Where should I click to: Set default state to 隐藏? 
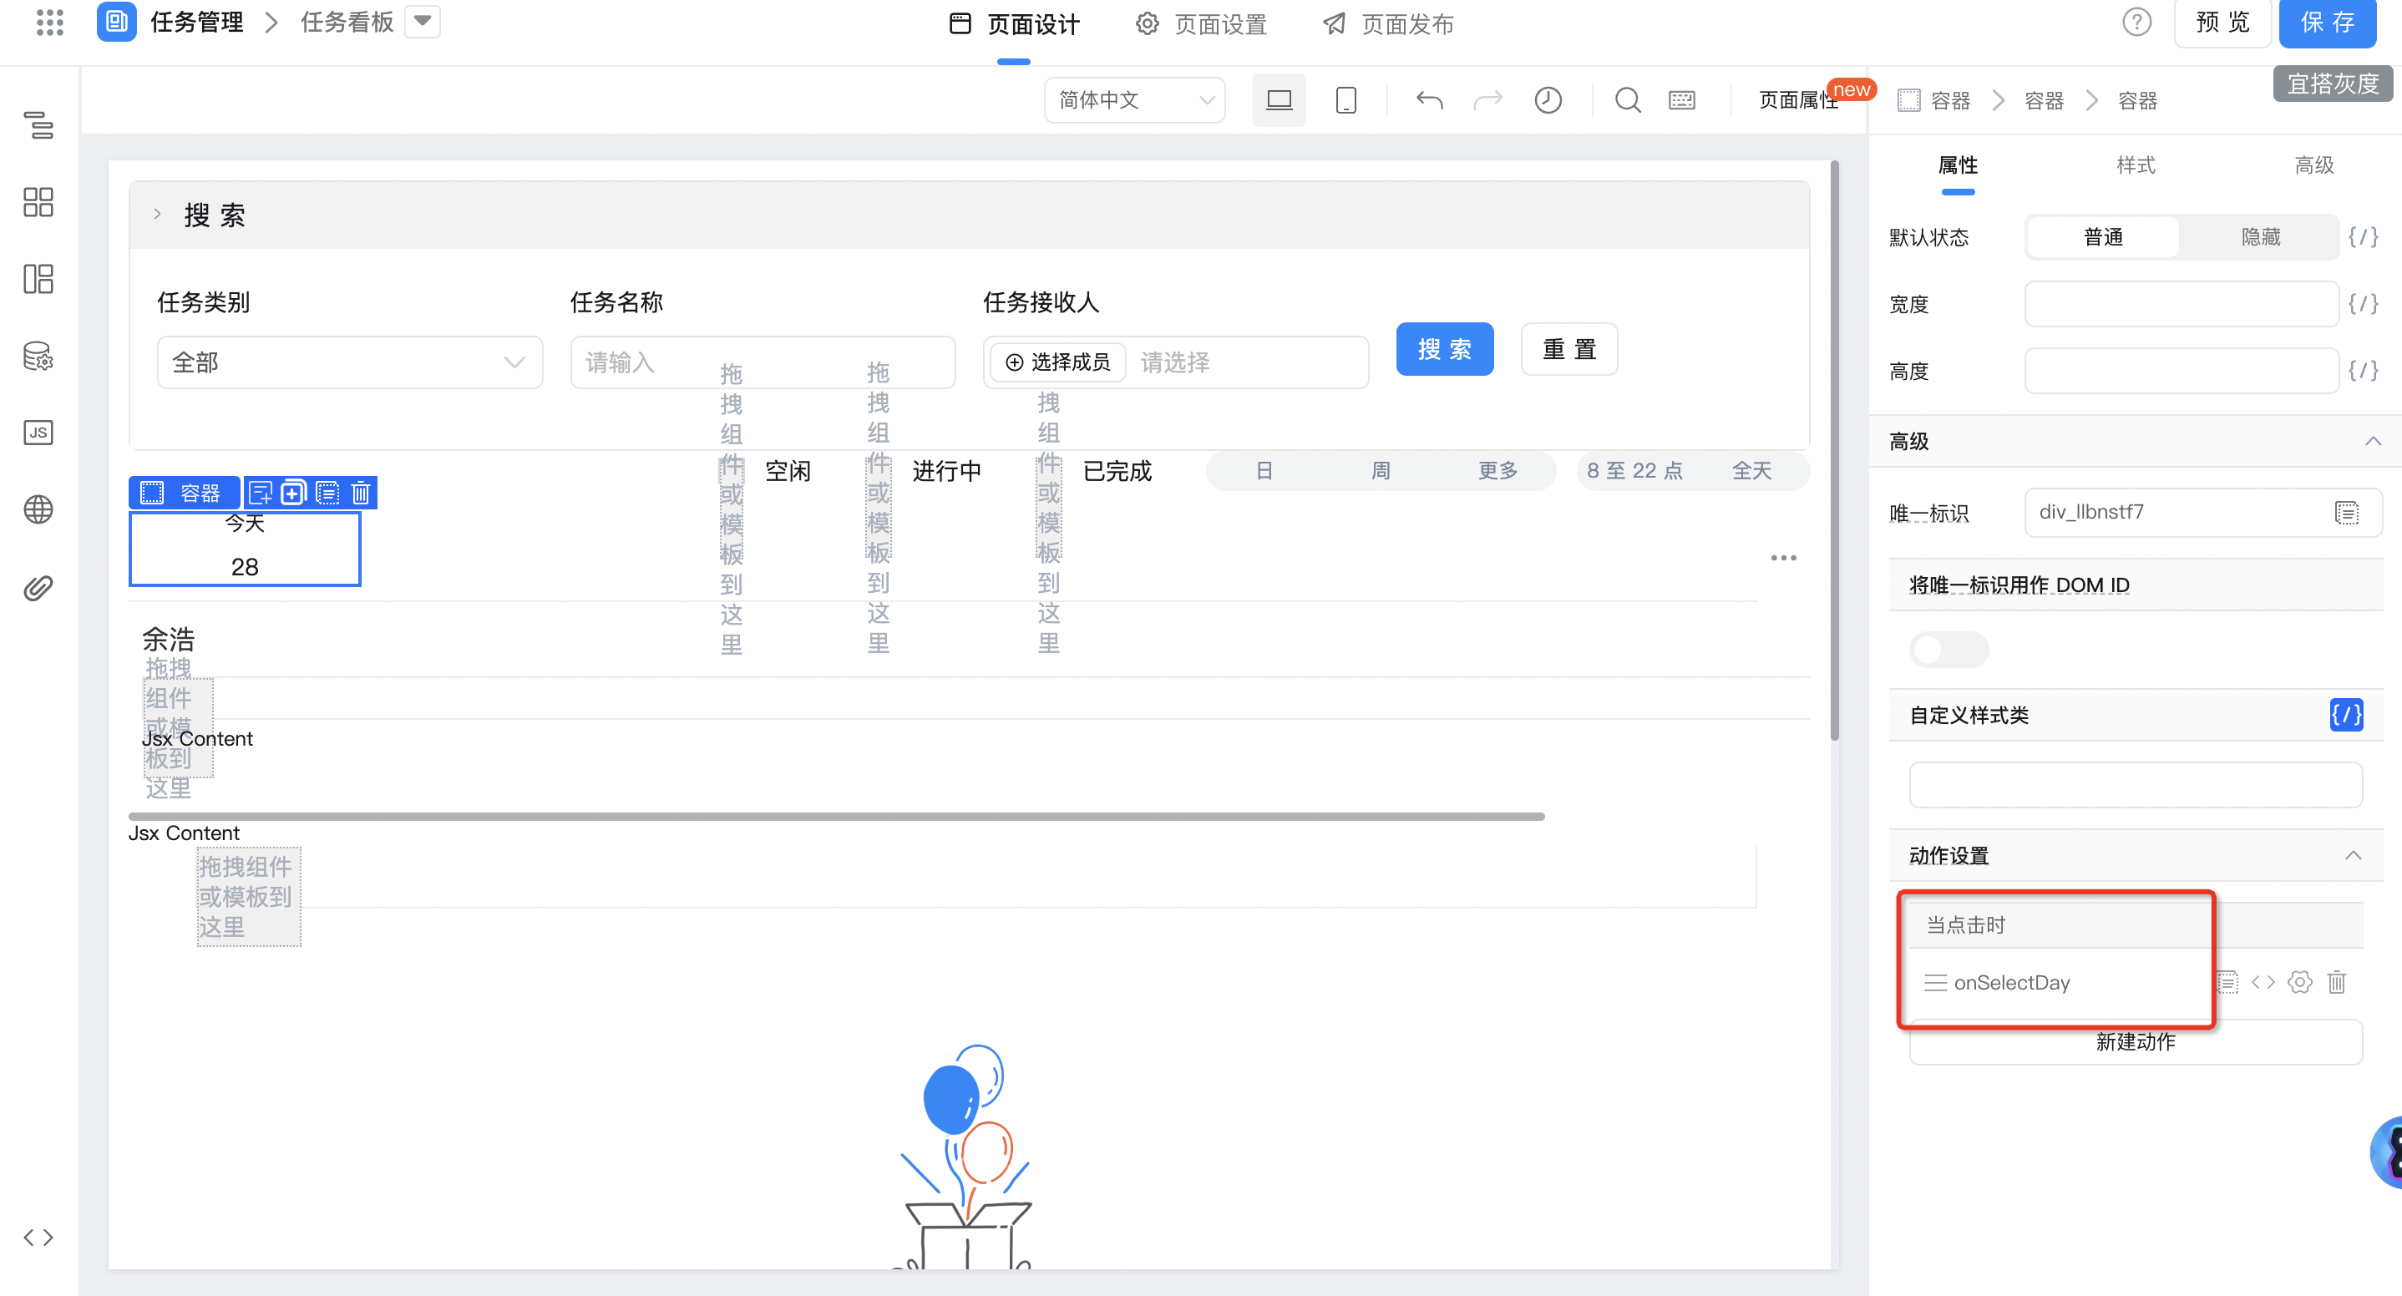pos(2260,237)
